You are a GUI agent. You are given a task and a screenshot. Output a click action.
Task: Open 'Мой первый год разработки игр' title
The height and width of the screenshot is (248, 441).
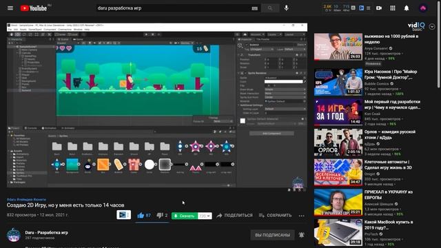pyautogui.click(x=392, y=104)
